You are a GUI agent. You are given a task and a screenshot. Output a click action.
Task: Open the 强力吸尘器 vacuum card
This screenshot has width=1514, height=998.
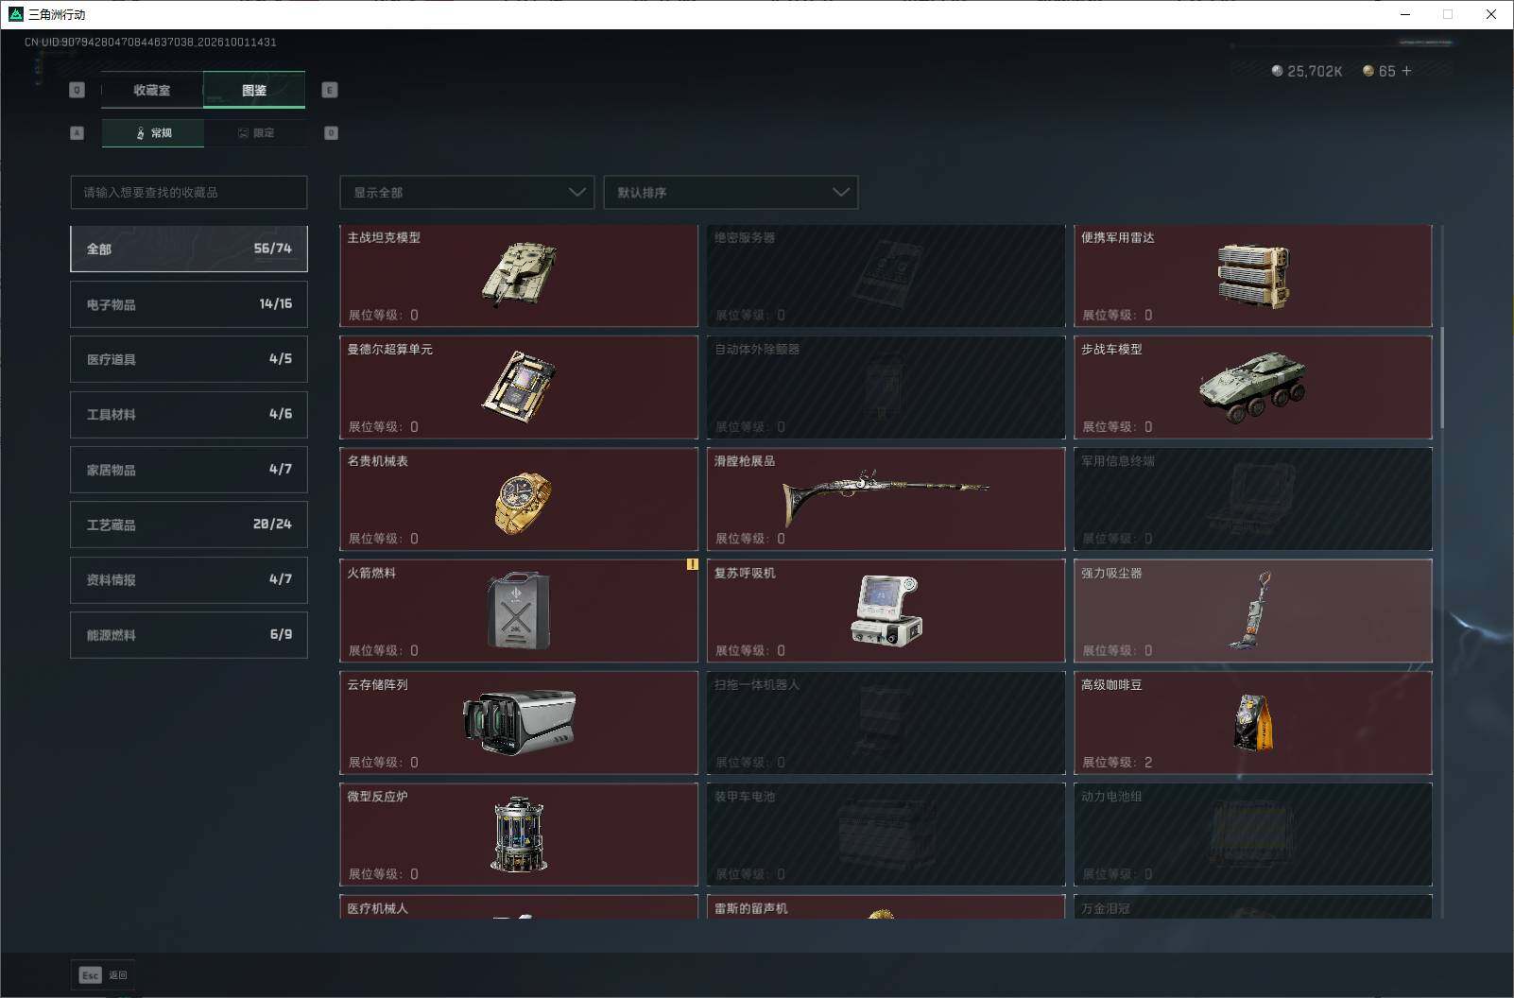pyautogui.click(x=1253, y=611)
